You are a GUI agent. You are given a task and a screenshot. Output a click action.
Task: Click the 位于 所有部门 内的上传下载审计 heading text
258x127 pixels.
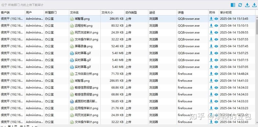[22, 5]
